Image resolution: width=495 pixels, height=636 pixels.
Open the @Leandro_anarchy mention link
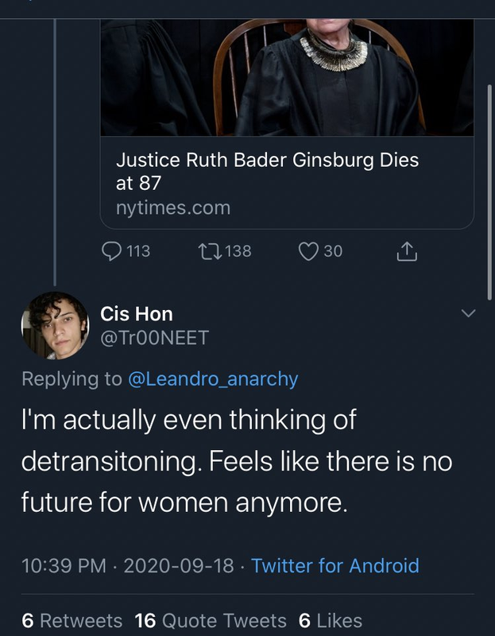[213, 379]
